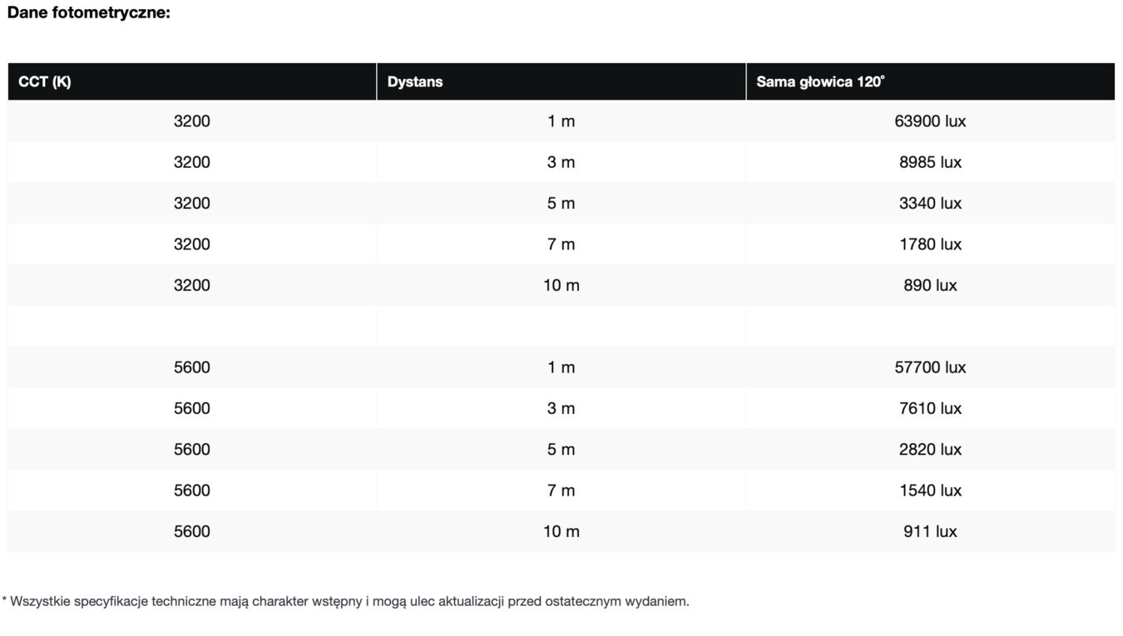Select the 1 m cell in the 57700 lux row
1123x636 pixels.
[x=561, y=367]
